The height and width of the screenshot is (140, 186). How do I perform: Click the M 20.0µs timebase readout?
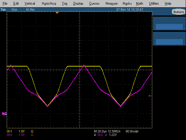point(100,131)
